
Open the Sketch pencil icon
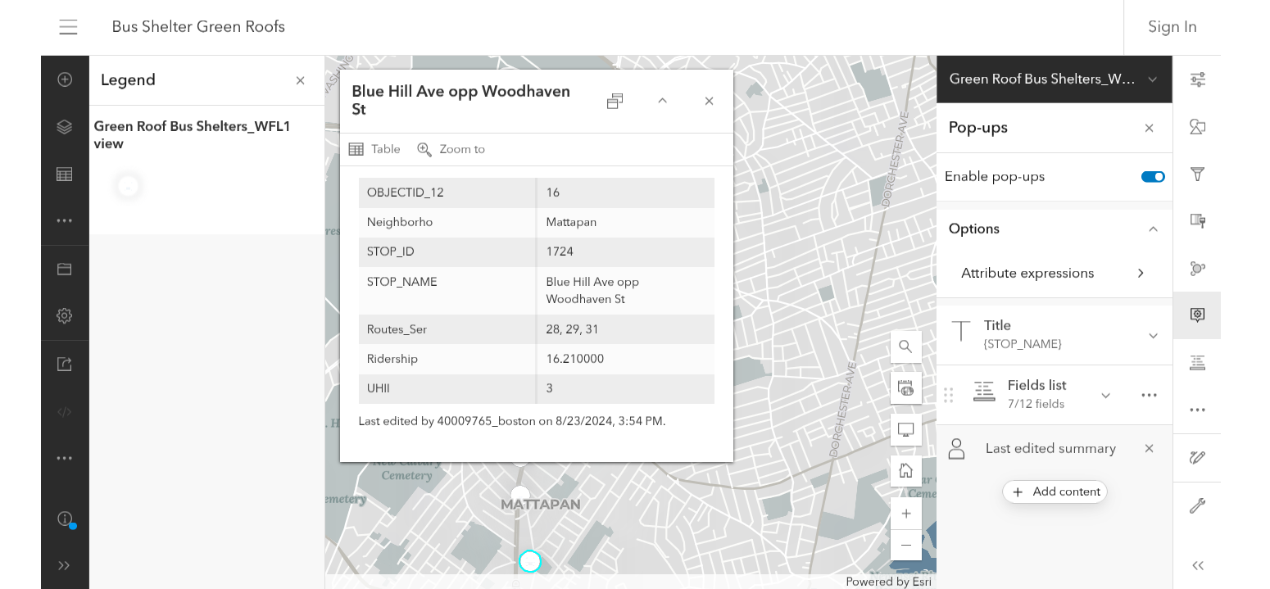tap(1197, 458)
